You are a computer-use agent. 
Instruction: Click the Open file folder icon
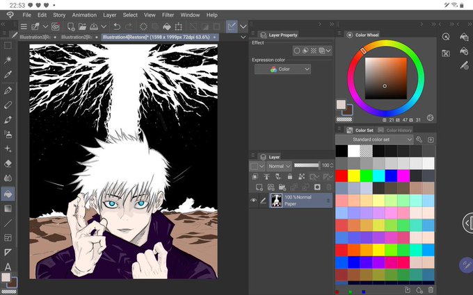click(82, 27)
